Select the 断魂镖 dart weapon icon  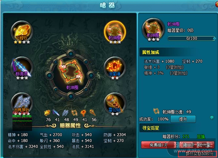click(22, 67)
